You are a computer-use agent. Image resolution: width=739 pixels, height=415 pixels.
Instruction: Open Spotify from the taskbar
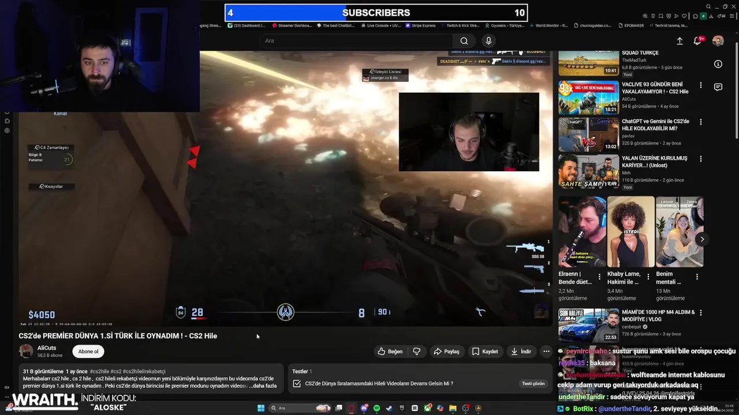click(x=376, y=408)
